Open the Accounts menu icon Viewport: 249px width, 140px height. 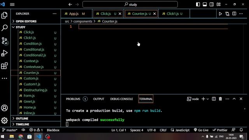click(x=4, y=108)
